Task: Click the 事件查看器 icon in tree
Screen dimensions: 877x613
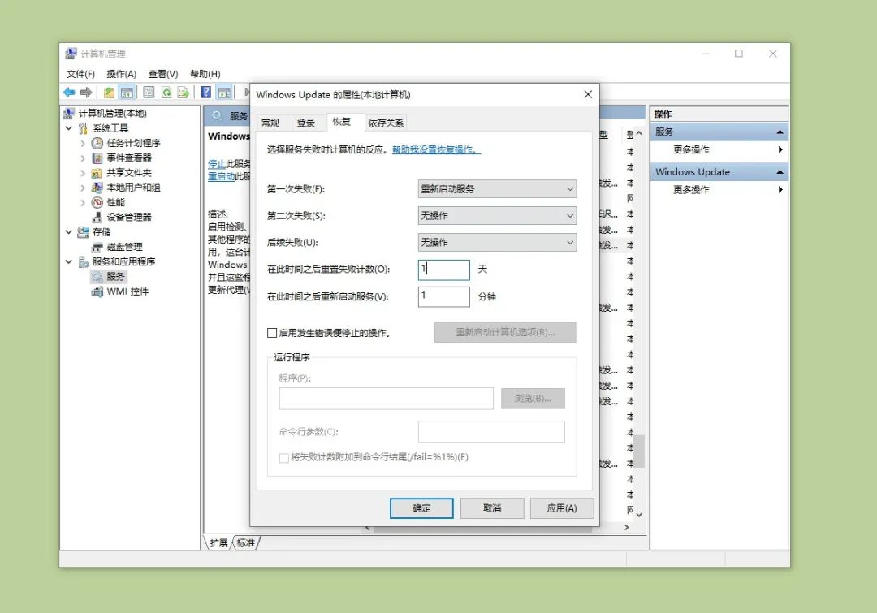Action: pos(97,158)
